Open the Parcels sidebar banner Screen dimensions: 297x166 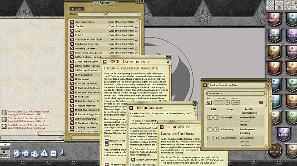click(292, 85)
